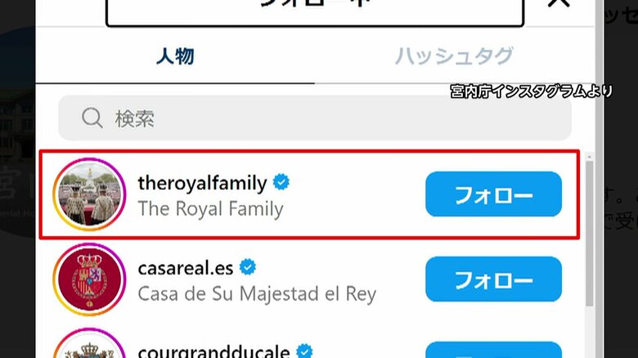Open theroyalfamily username link
The image size is (638, 358).
point(202,182)
